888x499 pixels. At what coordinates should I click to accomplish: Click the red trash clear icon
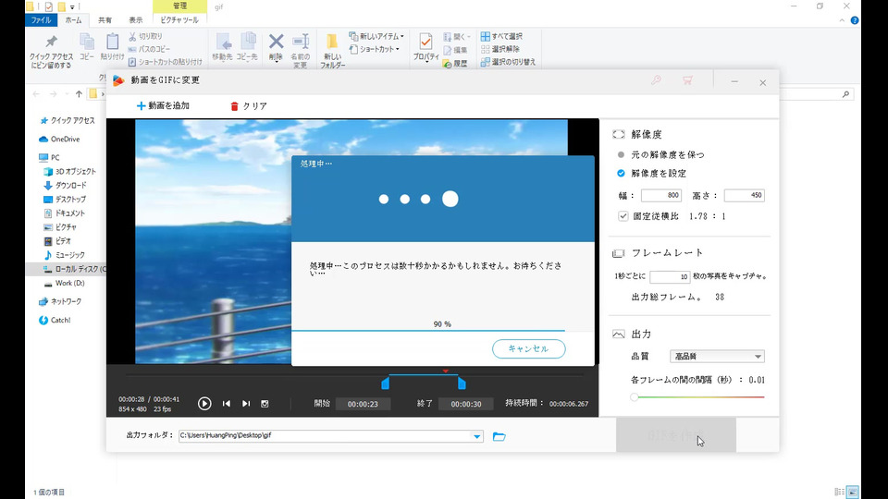click(x=234, y=106)
